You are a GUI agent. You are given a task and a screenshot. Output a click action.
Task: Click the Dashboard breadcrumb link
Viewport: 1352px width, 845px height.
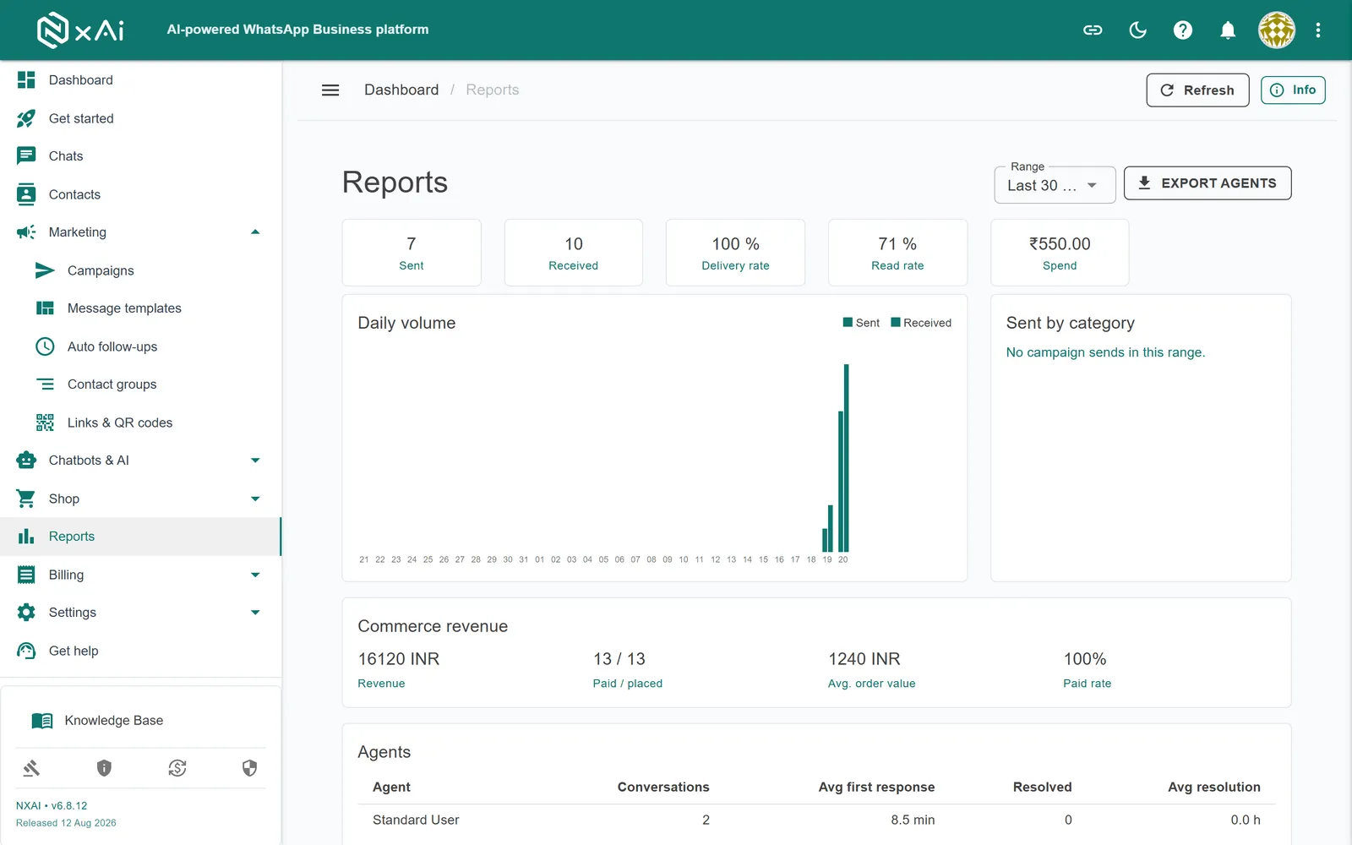click(401, 90)
